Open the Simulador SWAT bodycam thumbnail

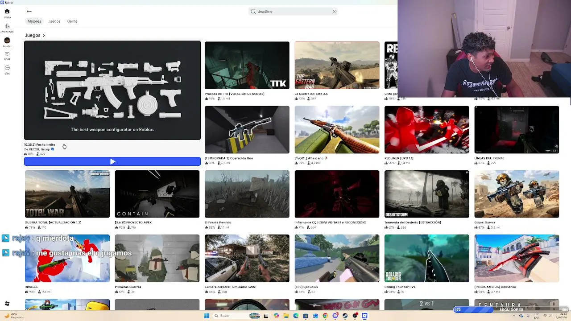(x=247, y=259)
